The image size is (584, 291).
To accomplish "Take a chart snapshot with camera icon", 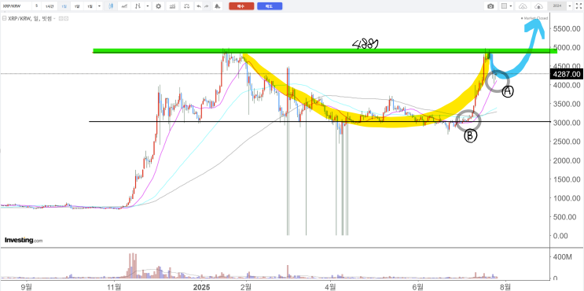I will [490, 6].
